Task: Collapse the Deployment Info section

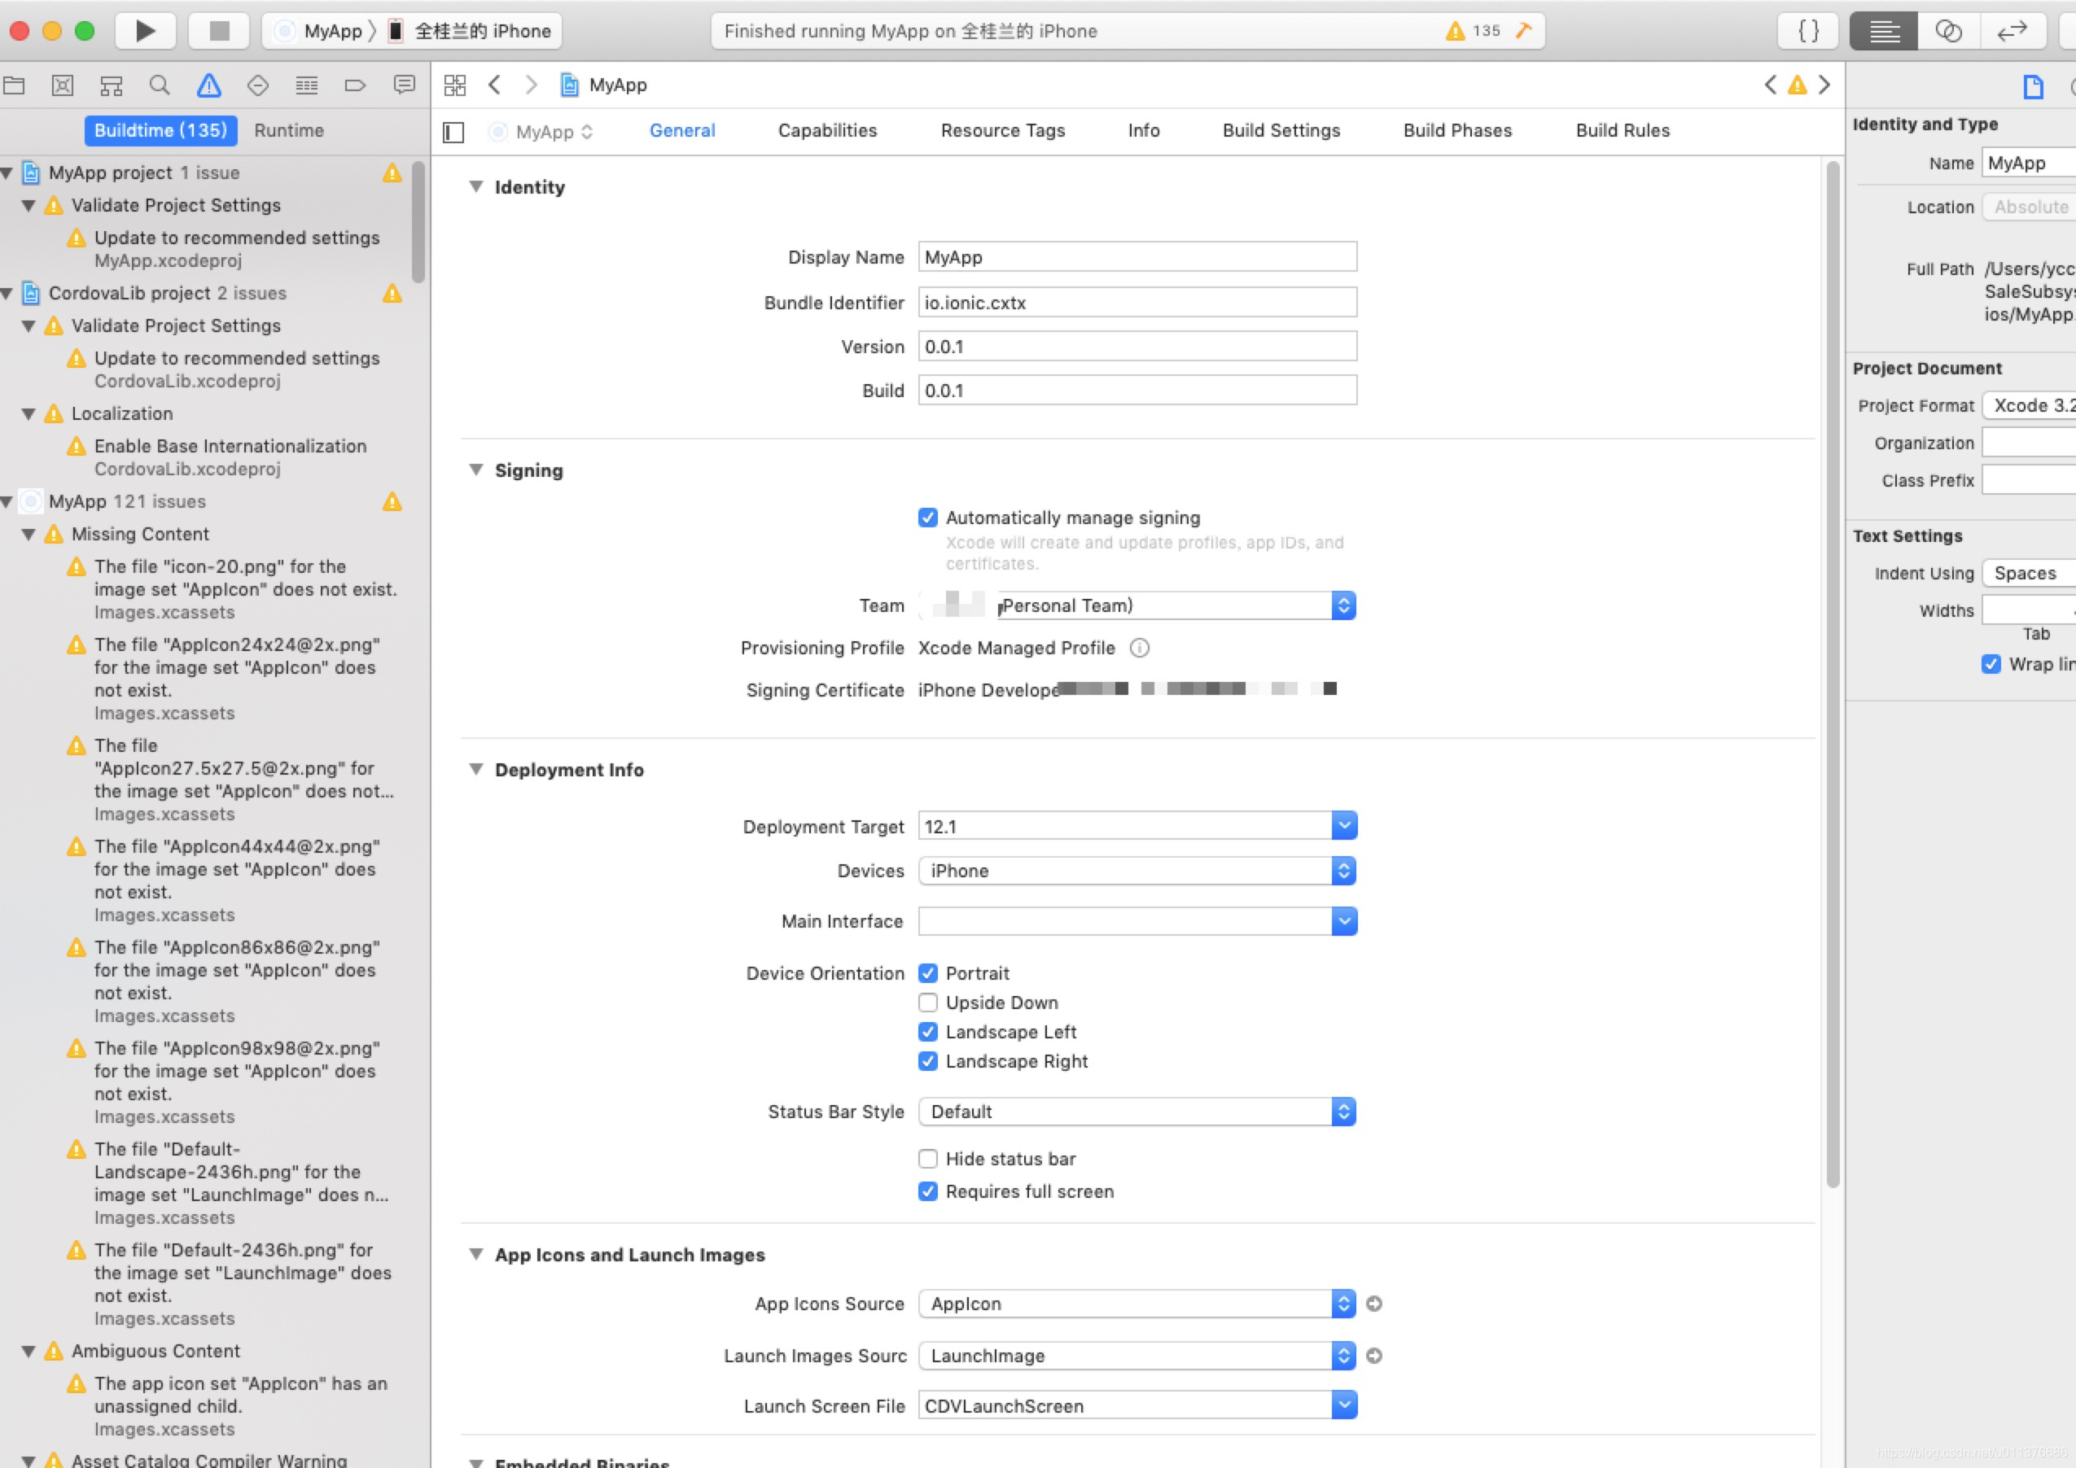Action: pyautogui.click(x=475, y=768)
